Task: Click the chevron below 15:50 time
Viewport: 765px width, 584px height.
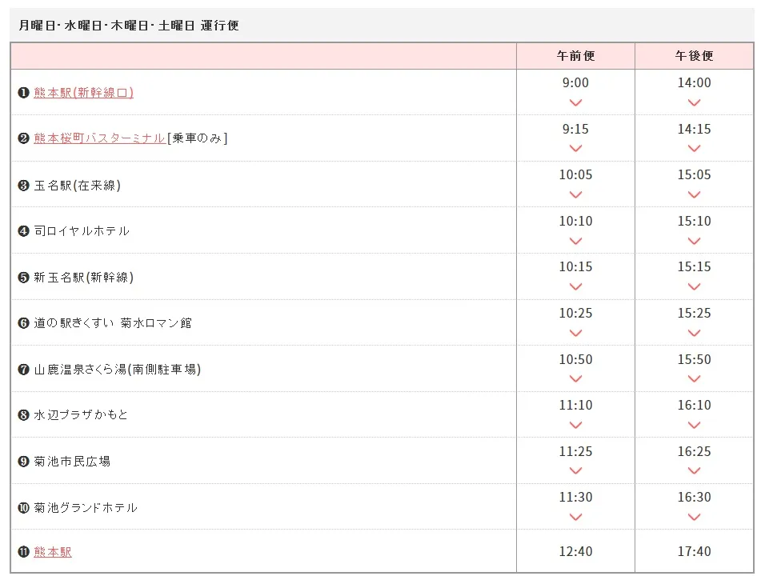Action: [x=694, y=378]
